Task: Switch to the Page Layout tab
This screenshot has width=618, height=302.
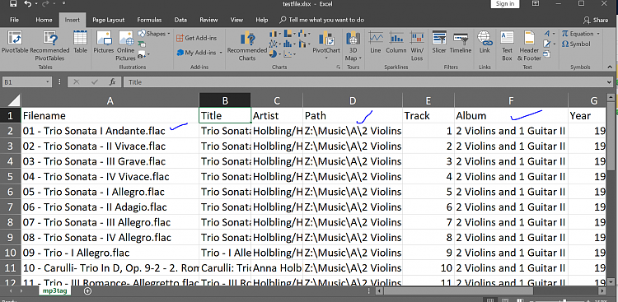Action: point(109,20)
